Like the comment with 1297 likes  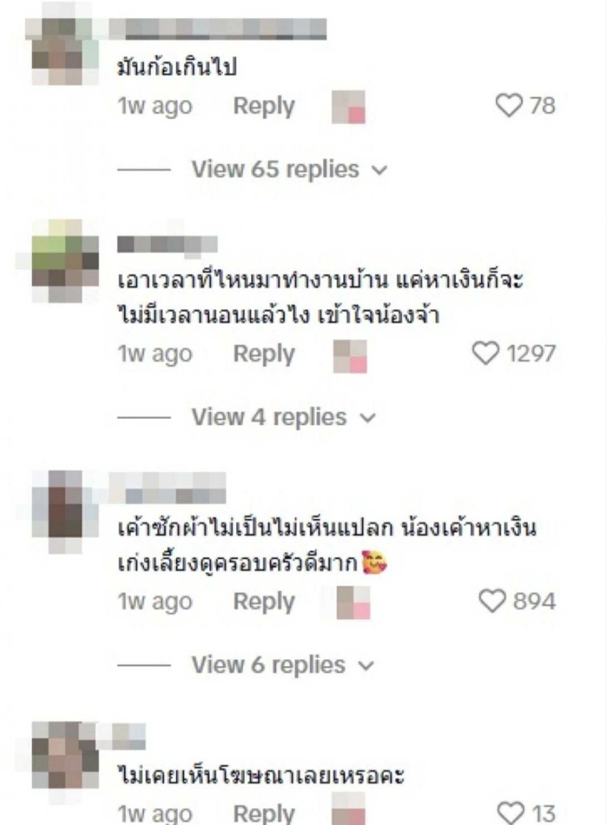(485, 353)
